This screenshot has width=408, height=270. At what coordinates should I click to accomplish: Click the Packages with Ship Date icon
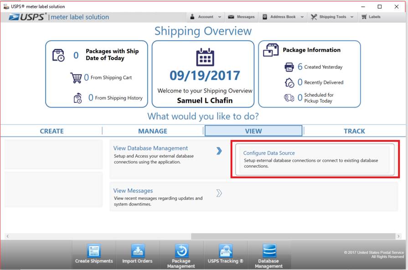coord(58,55)
